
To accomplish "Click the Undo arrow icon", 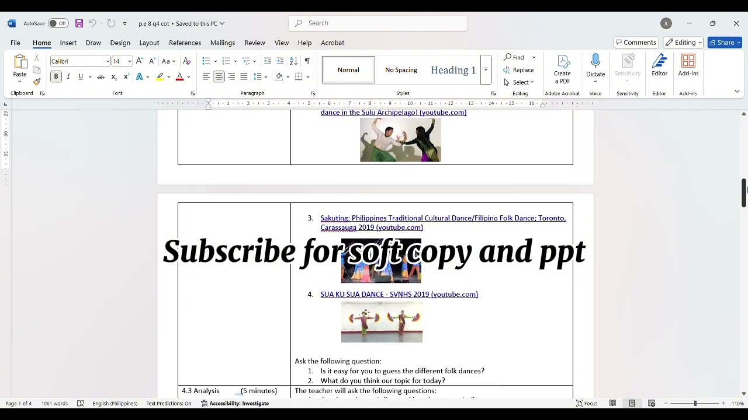I will [92, 23].
